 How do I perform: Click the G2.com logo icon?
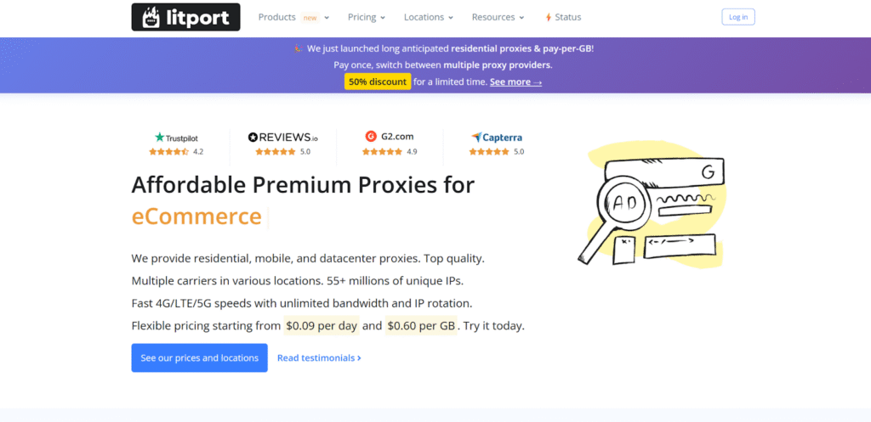click(x=371, y=136)
